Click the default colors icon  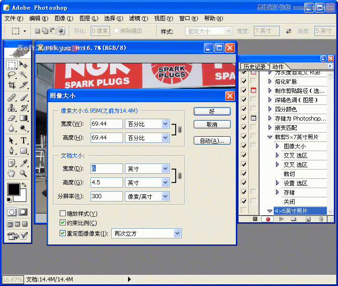tap(9, 200)
